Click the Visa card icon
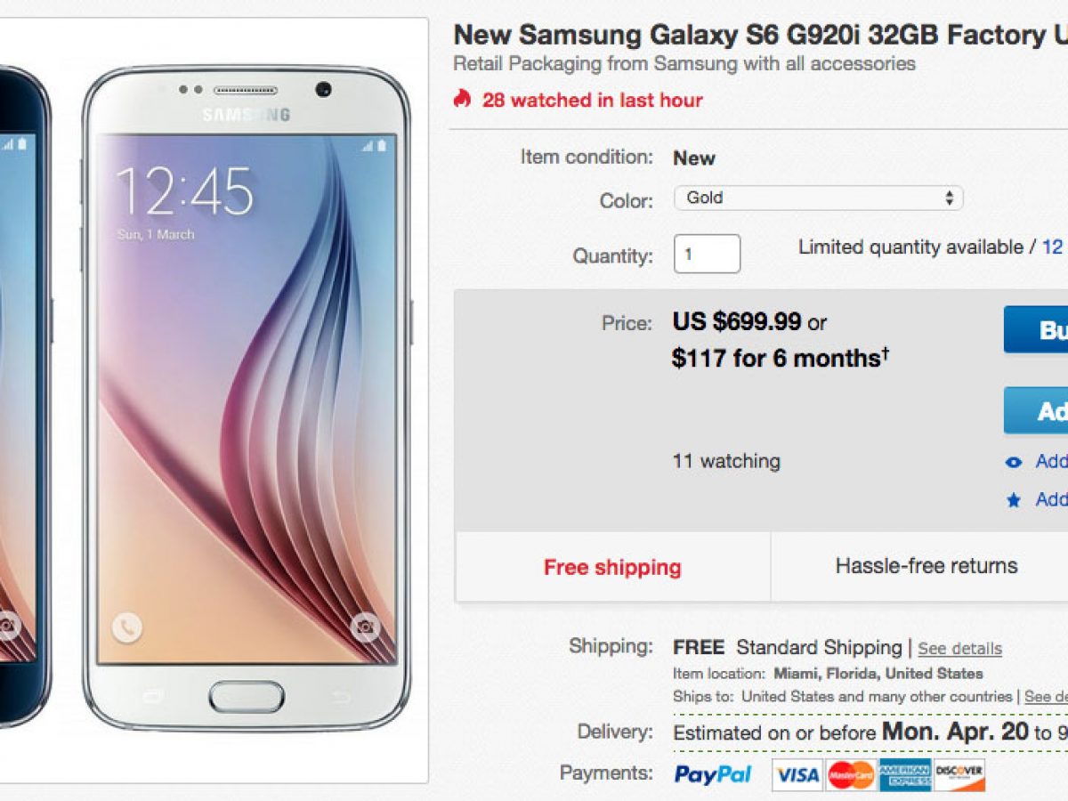 coord(797,775)
